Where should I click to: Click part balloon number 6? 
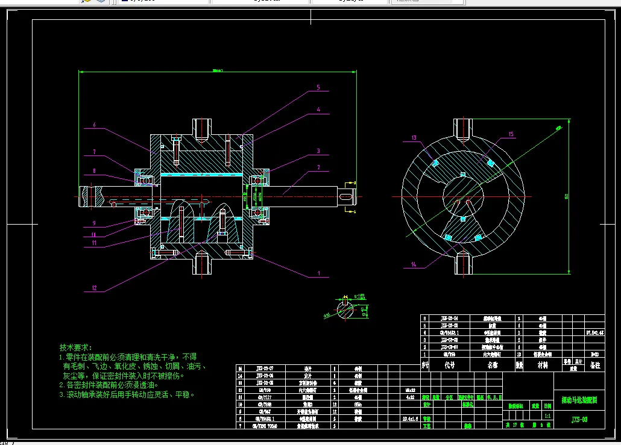point(94,125)
